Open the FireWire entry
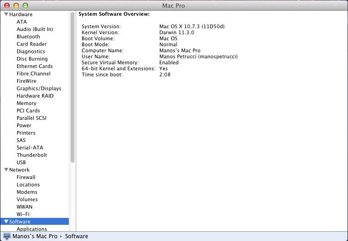 (26, 81)
